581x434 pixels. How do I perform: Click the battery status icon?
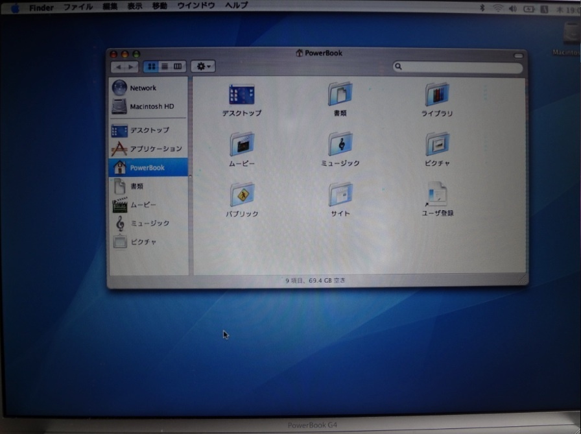pyautogui.click(x=528, y=9)
